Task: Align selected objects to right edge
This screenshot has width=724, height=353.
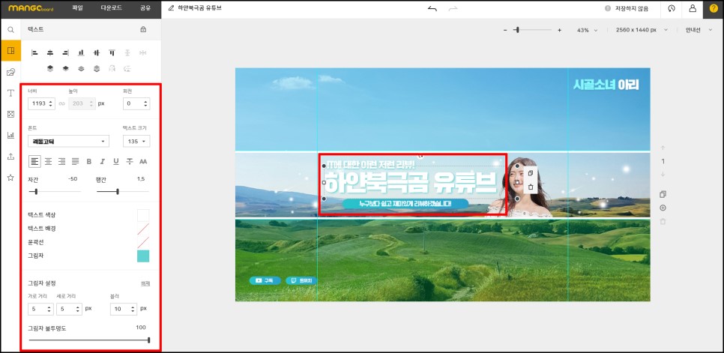Action: click(x=65, y=53)
